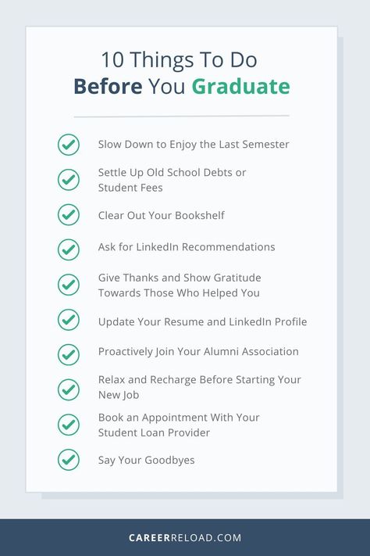Click checkmark beside Slow Down to Enjoy
This screenshot has width=370, height=556.
69,145
